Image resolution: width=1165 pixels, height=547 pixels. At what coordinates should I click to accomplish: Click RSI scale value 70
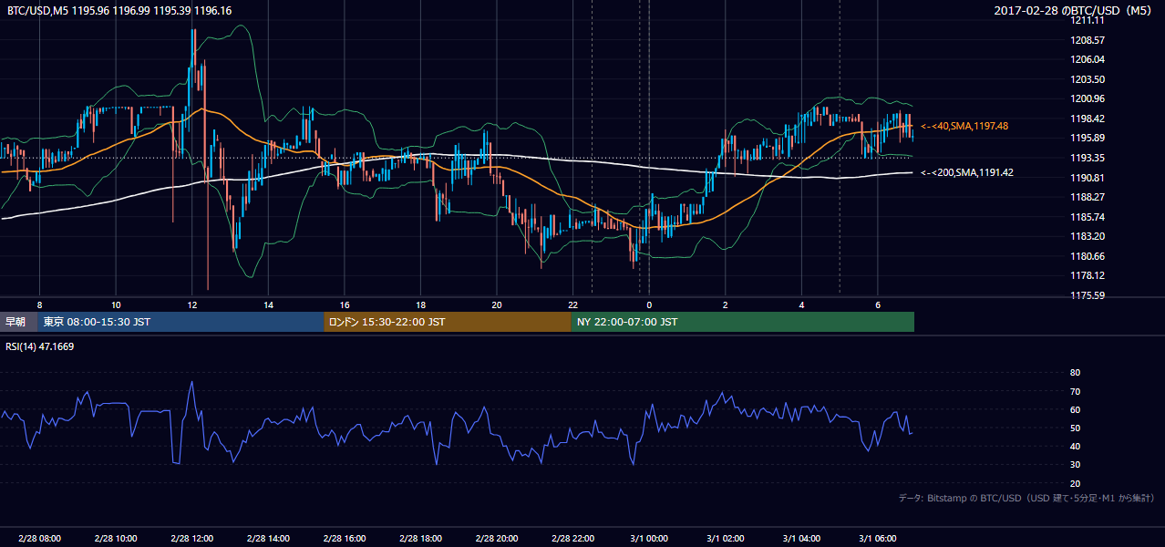click(x=1075, y=391)
